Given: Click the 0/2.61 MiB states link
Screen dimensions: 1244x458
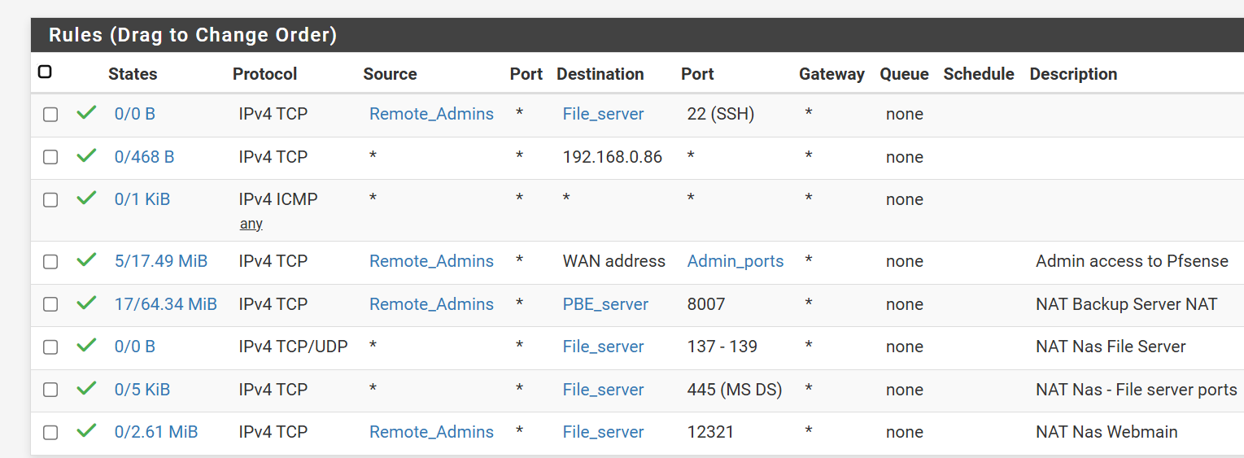Looking at the screenshot, I should click(156, 432).
